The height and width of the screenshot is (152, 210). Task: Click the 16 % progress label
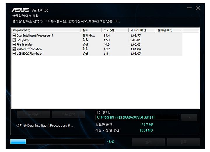(111, 142)
